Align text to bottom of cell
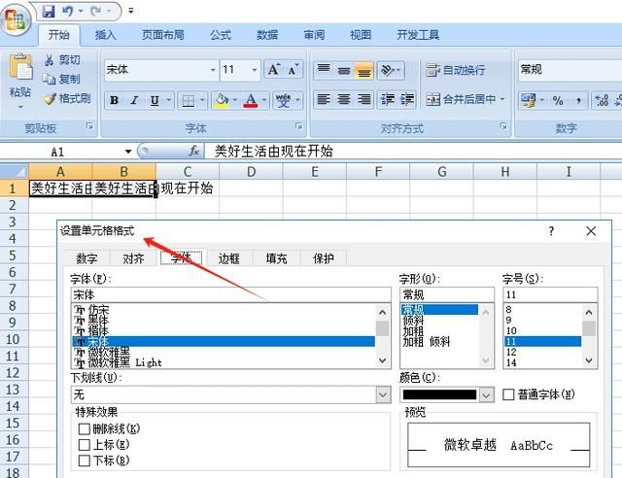Image resolution: width=622 pixels, height=478 pixels. (363, 70)
